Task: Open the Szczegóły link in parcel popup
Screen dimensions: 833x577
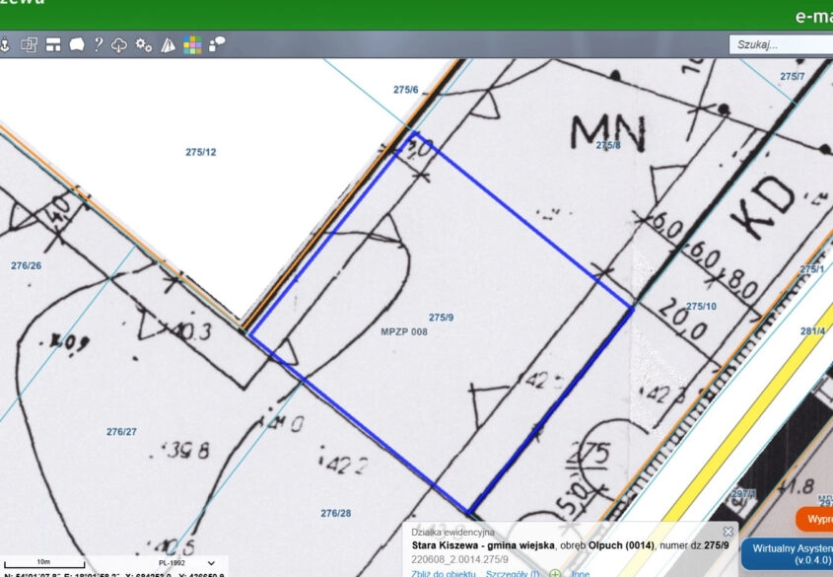Action: [x=513, y=573]
